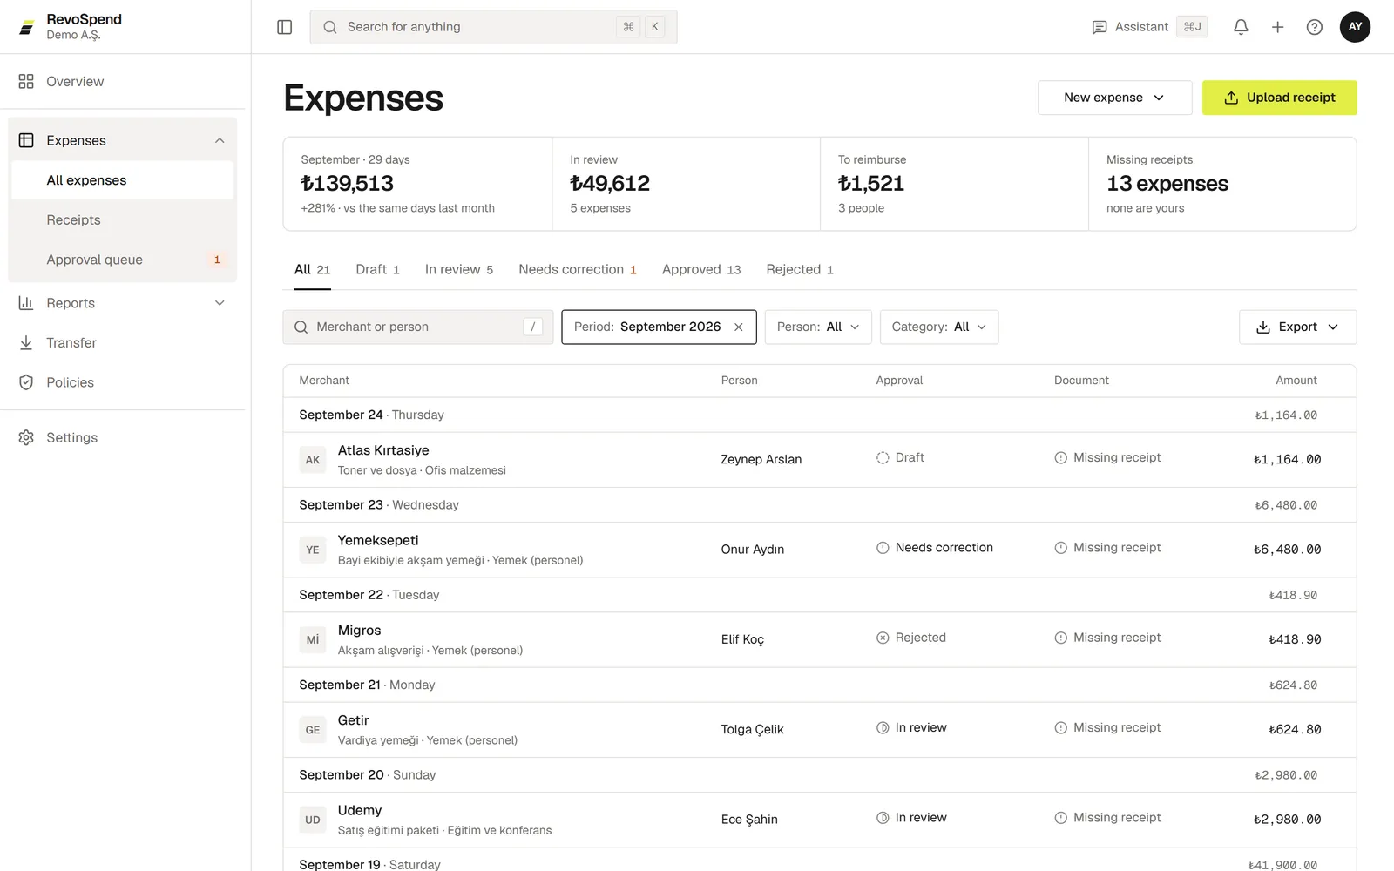Open the Person filter dropdown
The height and width of the screenshot is (871, 1394).
818,327
